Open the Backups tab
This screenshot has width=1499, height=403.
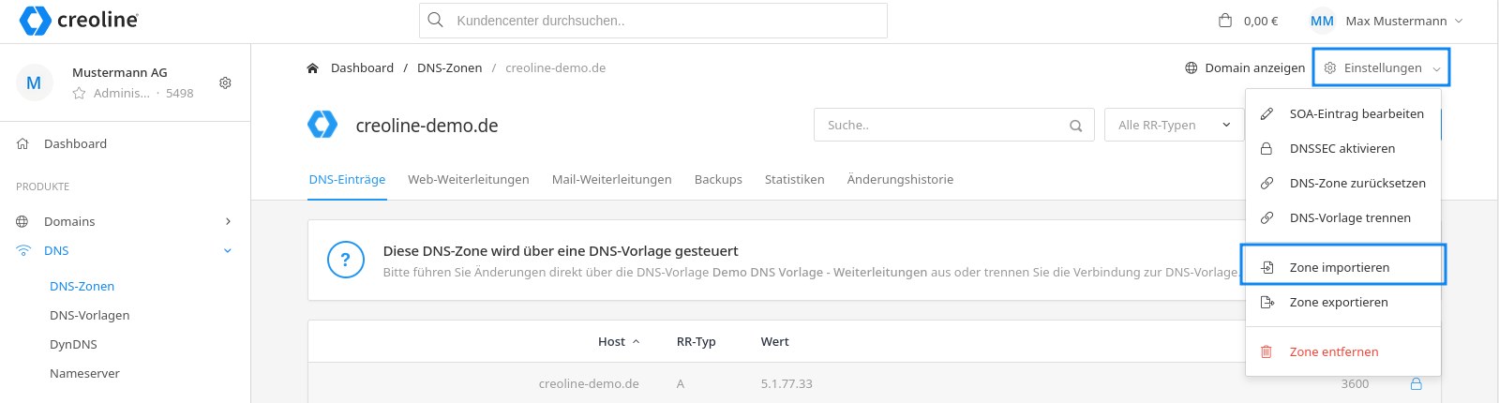tap(718, 179)
